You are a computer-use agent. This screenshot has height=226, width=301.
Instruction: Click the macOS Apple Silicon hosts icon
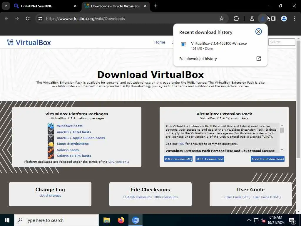click(51, 138)
